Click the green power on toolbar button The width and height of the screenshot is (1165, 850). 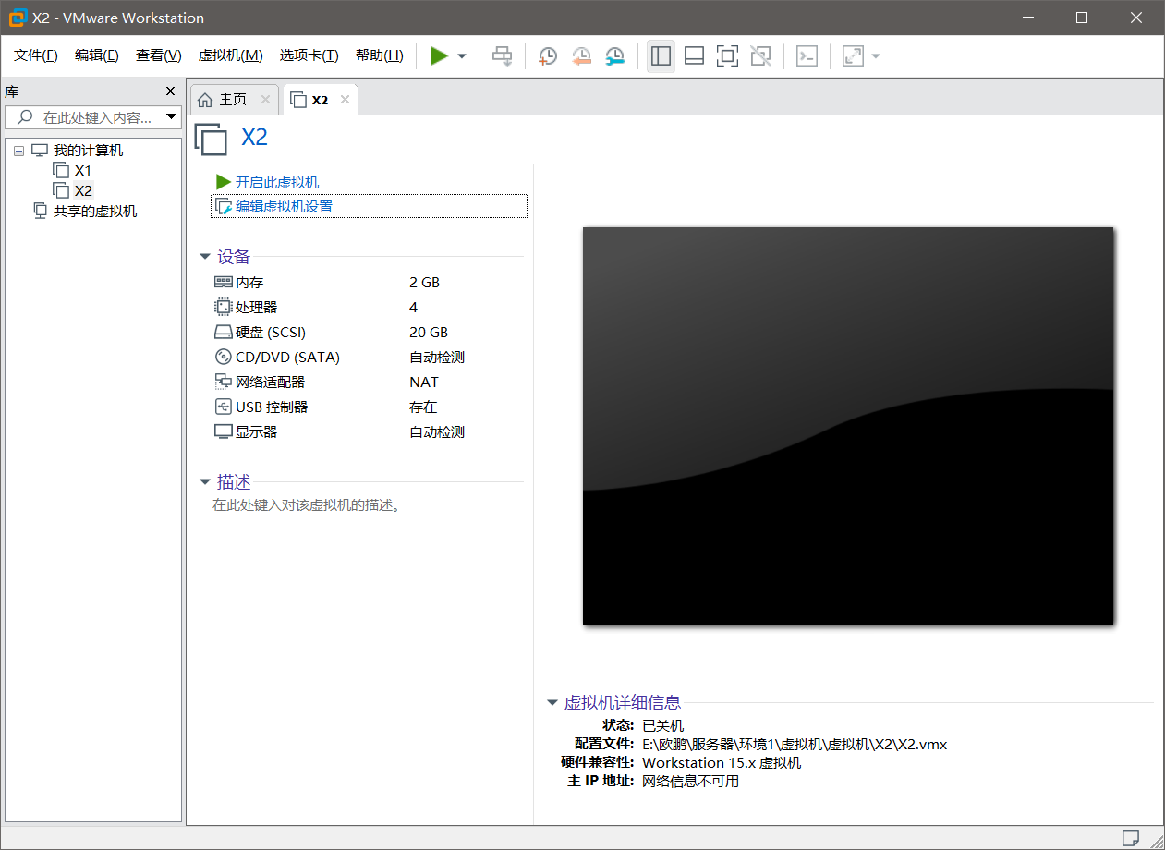pyautogui.click(x=439, y=56)
